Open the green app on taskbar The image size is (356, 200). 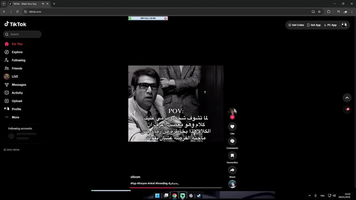pyautogui.click(x=183, y=196)
